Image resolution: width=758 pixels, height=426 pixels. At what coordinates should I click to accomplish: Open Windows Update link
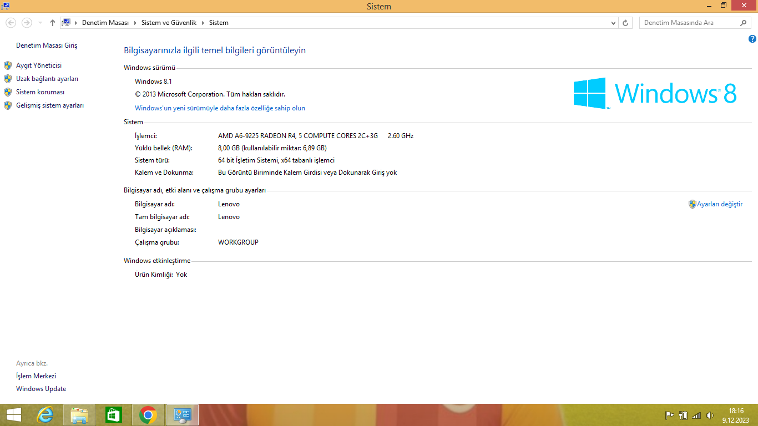(41, 389)
